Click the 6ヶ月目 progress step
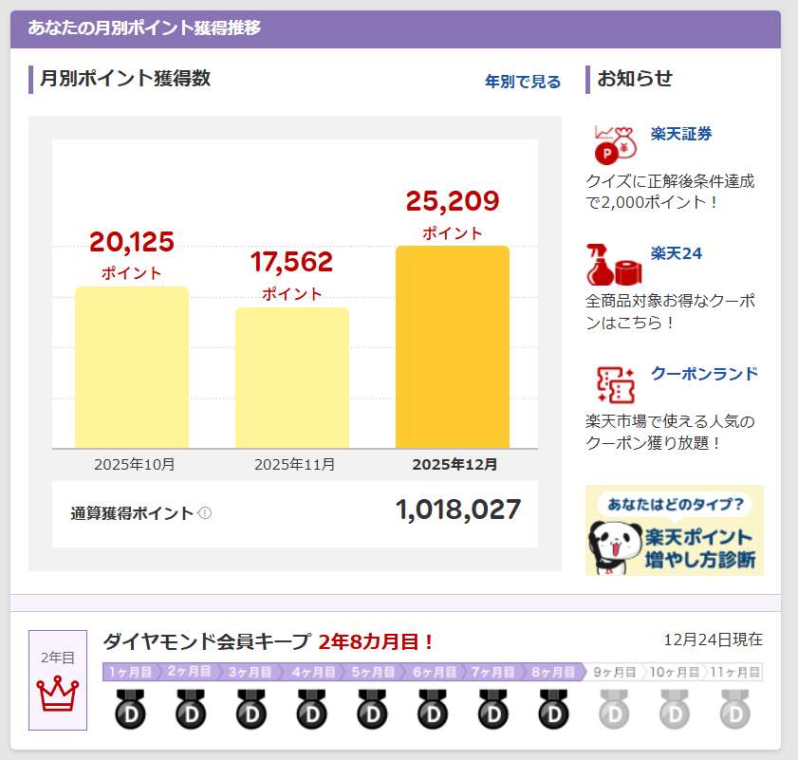The image size is (798, 760). [433, 672]
